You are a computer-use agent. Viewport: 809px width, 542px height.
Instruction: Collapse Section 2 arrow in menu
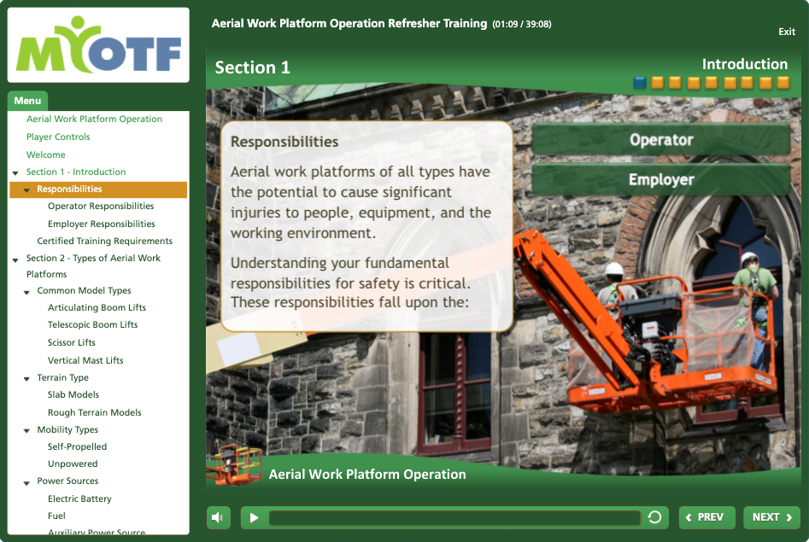click(x=15, y=259)
